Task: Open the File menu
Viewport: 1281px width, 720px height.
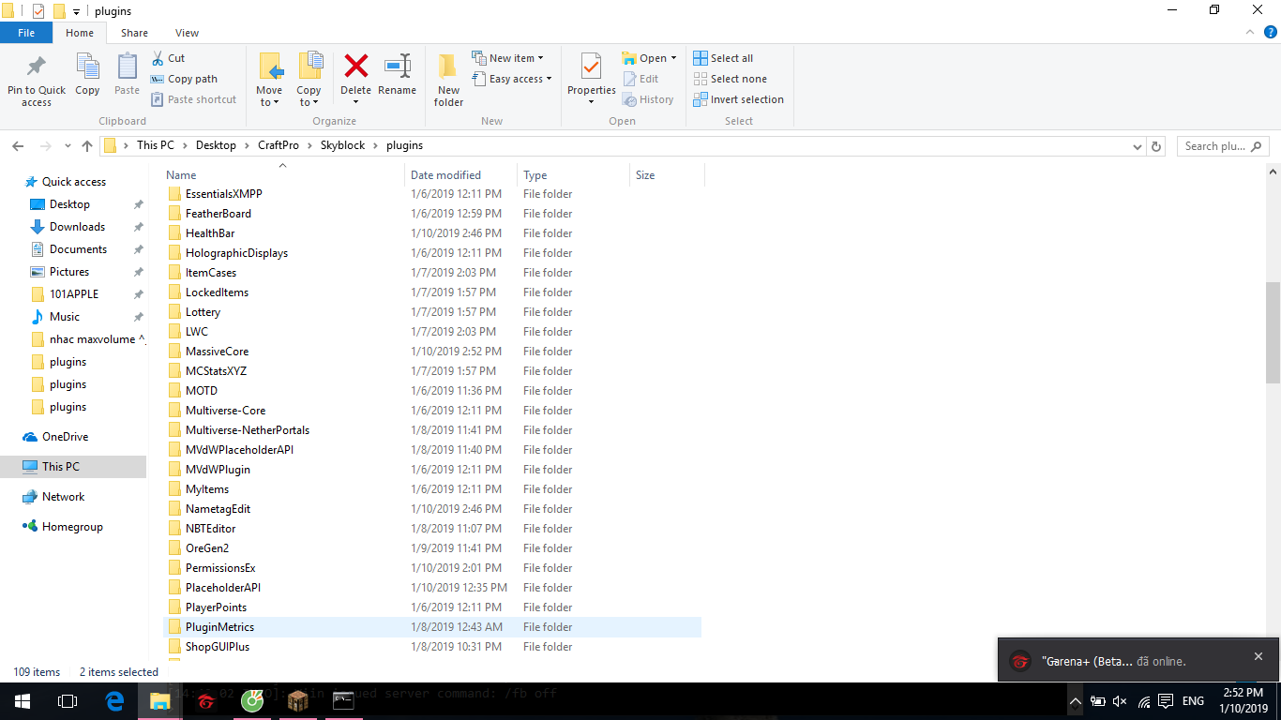Action: [x=26, y=33]
